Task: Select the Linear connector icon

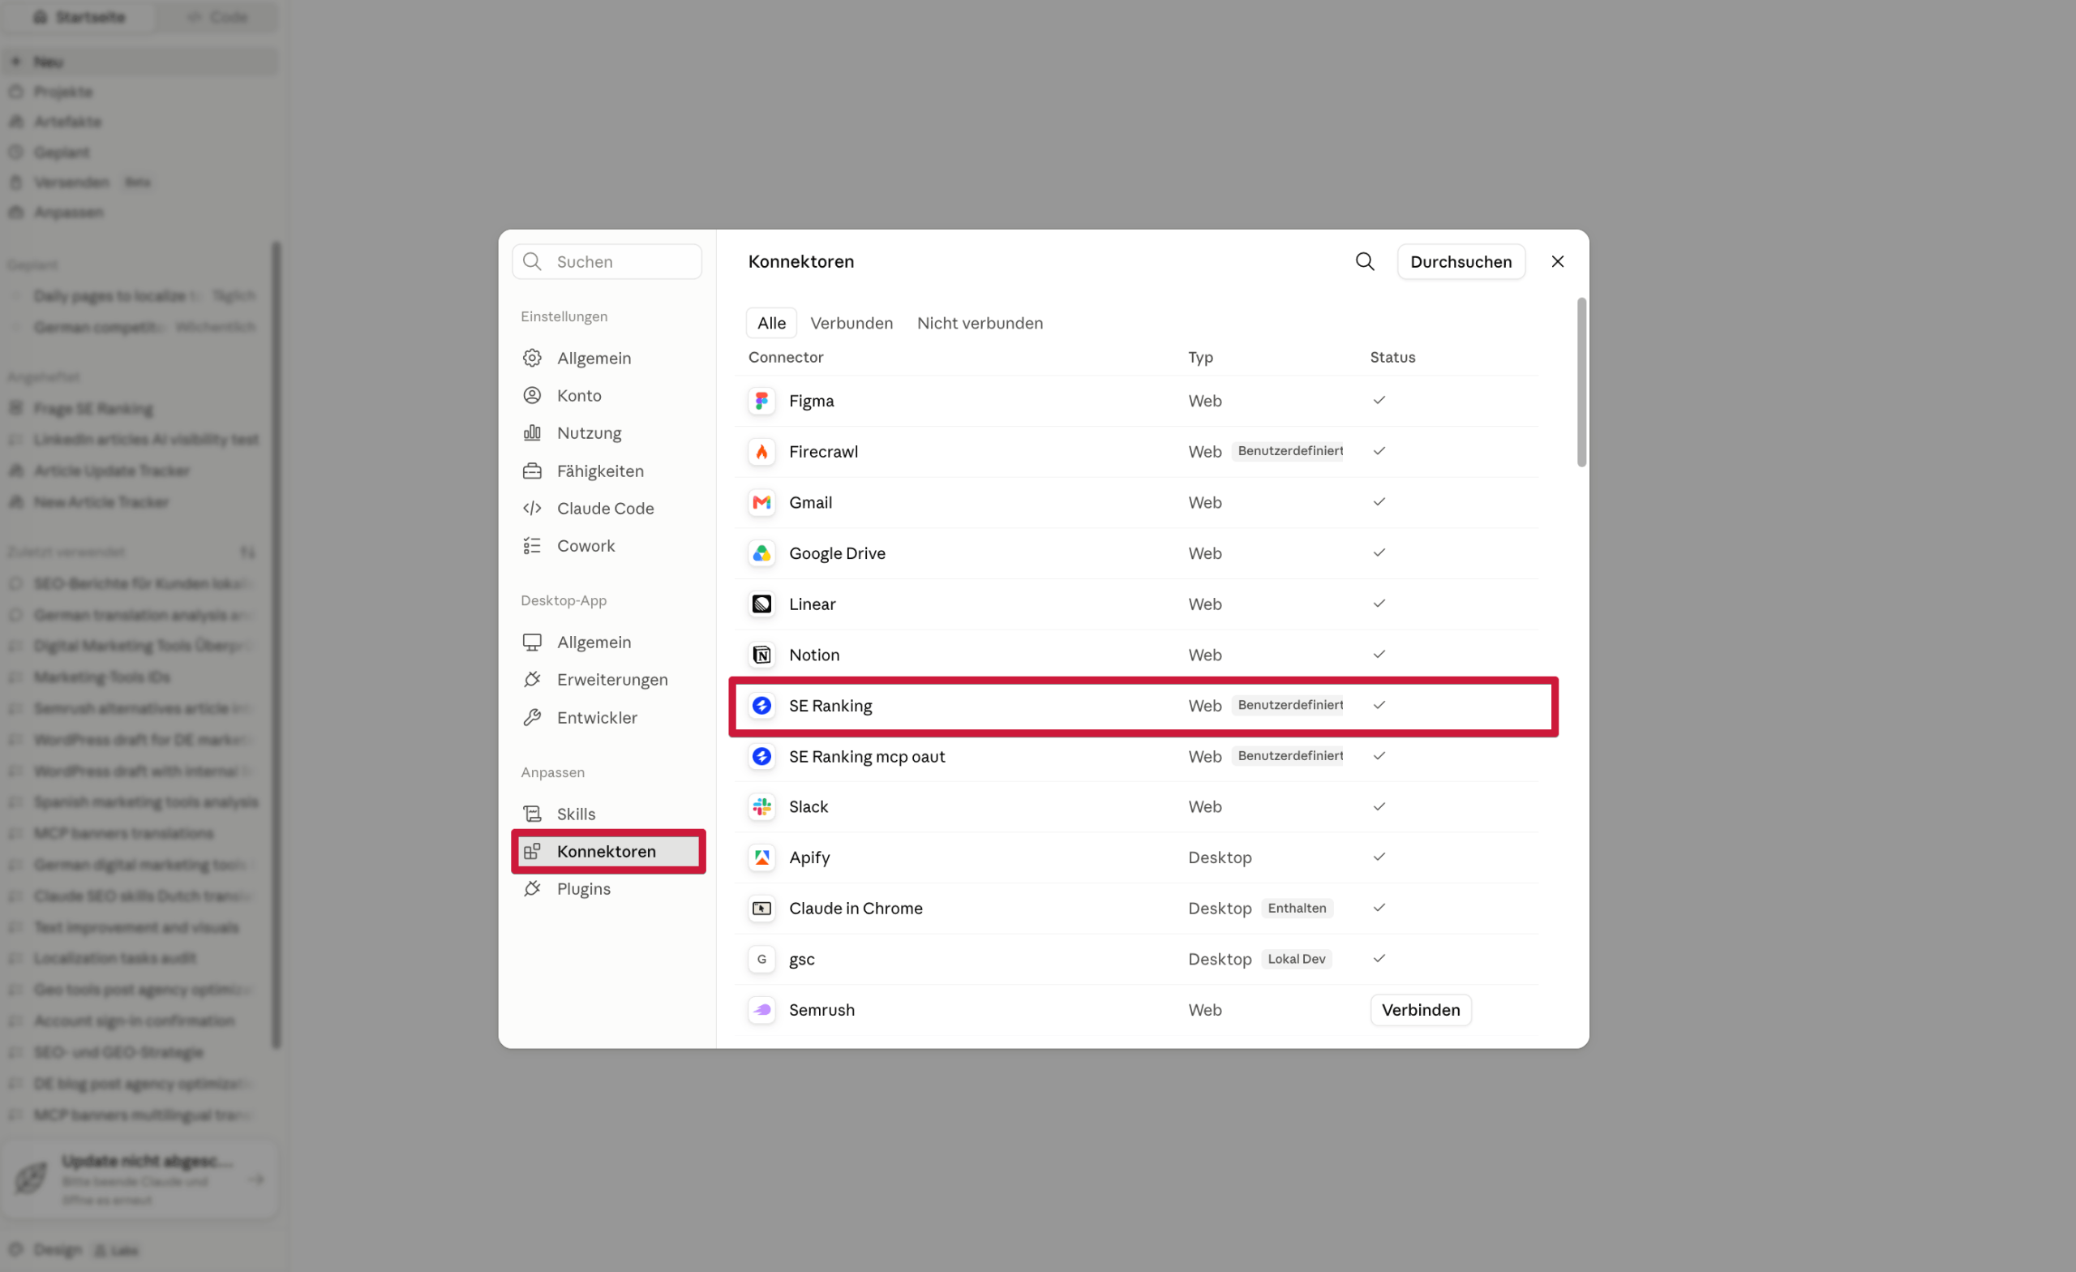Action: tap(761, 604)
